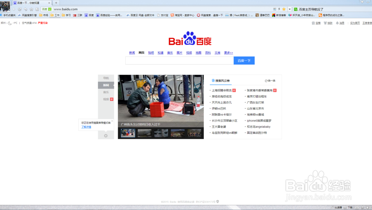Expand the 学习 bookmark folder

pos(66,15)
